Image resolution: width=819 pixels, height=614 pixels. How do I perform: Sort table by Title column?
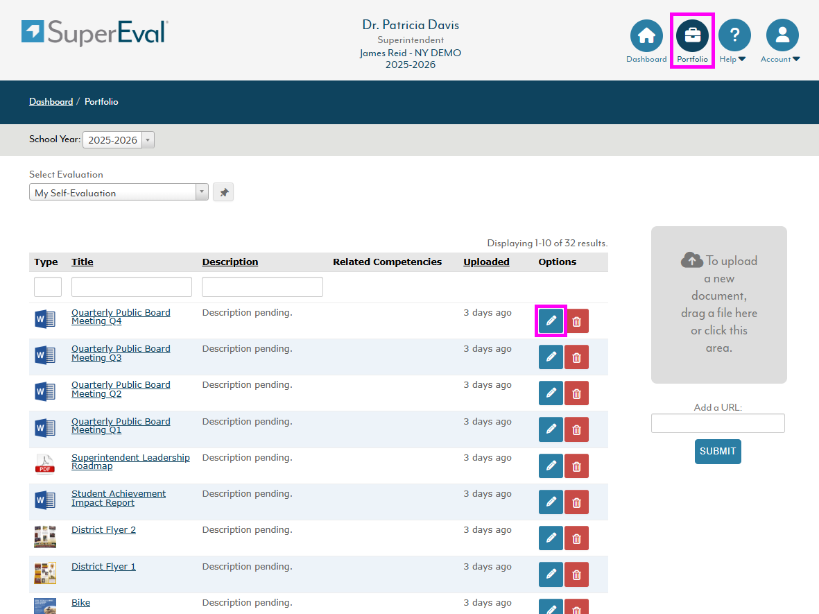[82, 262]
